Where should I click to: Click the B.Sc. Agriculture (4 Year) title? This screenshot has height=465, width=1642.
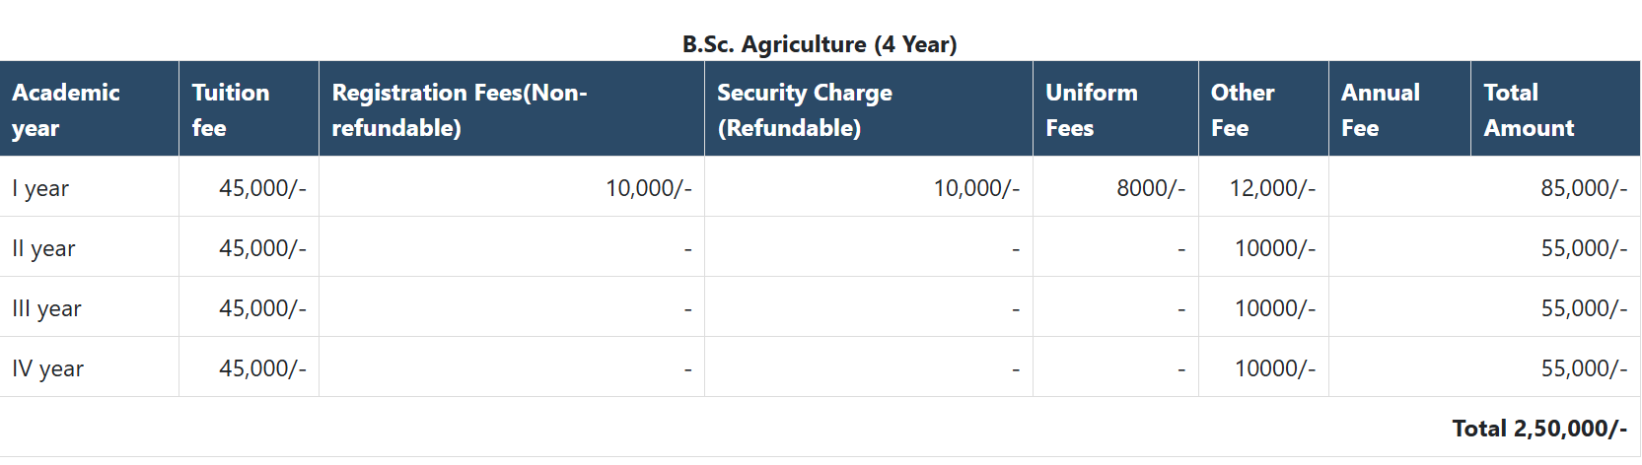(820, 44)
